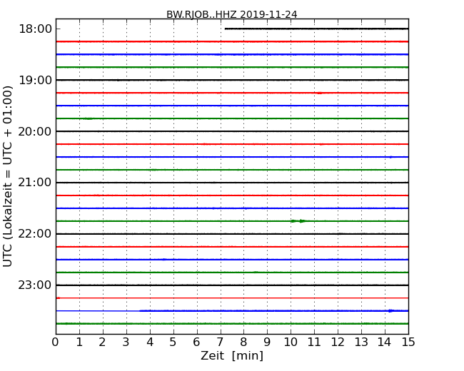
Task: Select the 20:00 time label
Action: 35,131
